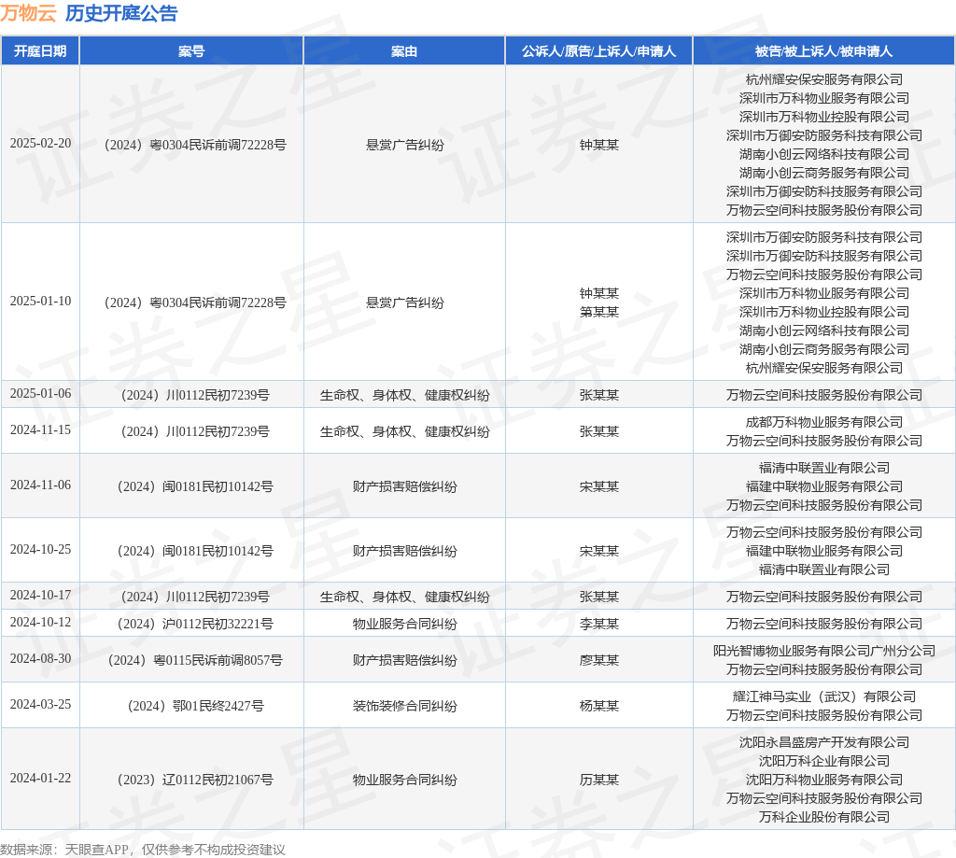Click case number 粤0304民诉前调72228号 in the 2025-02-20 row
This screenshot has height=858, width=956.
pyautogui.click(x=218, y=145)
